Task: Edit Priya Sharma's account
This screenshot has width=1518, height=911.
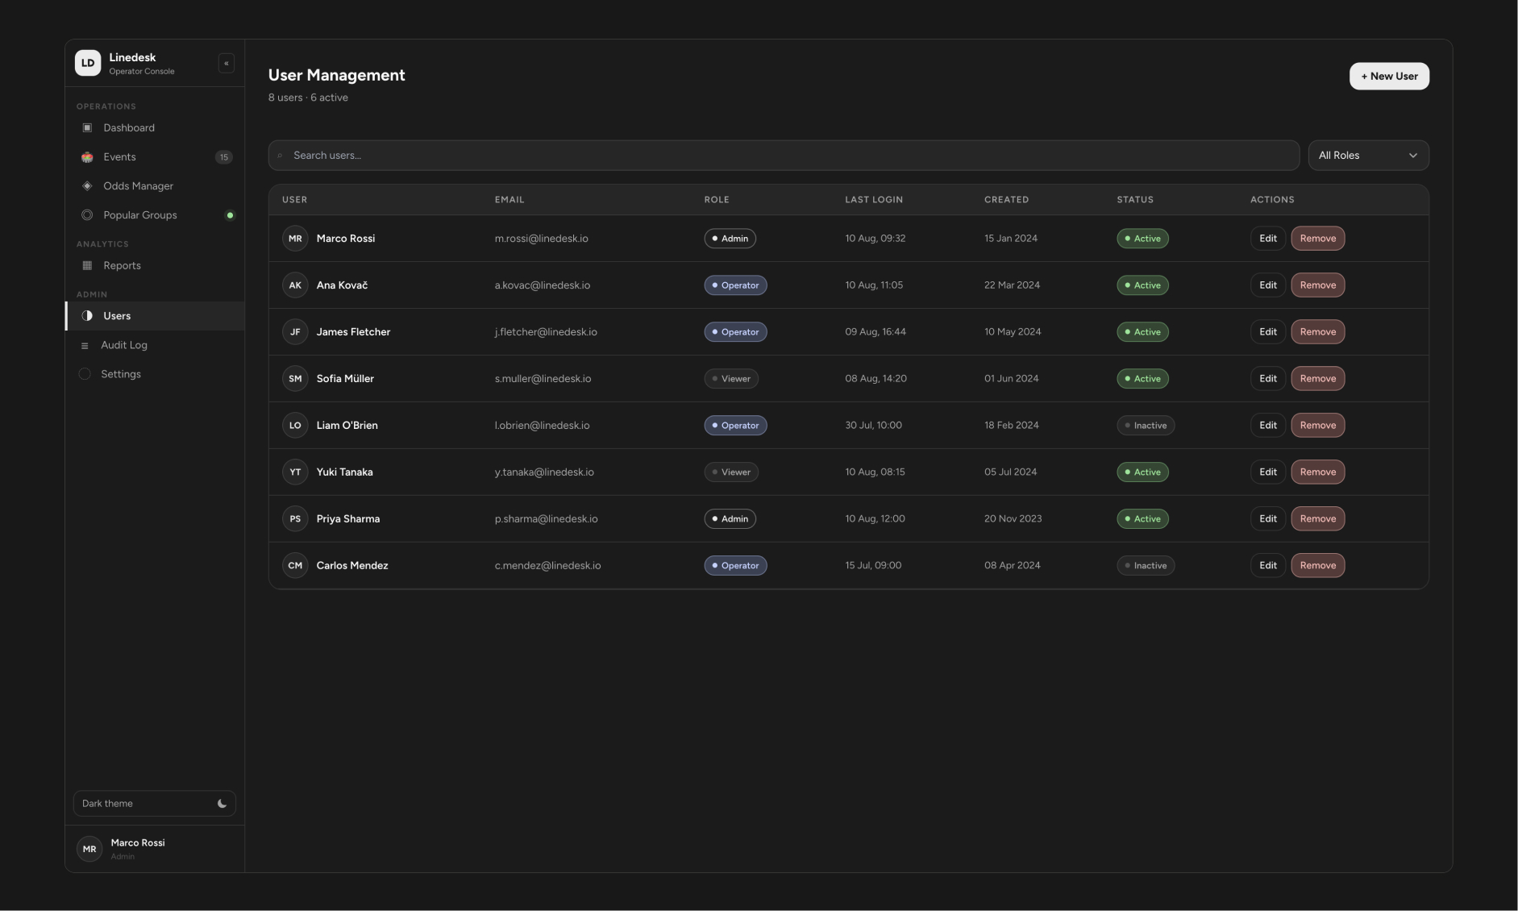Action: tap(1268, 519)
